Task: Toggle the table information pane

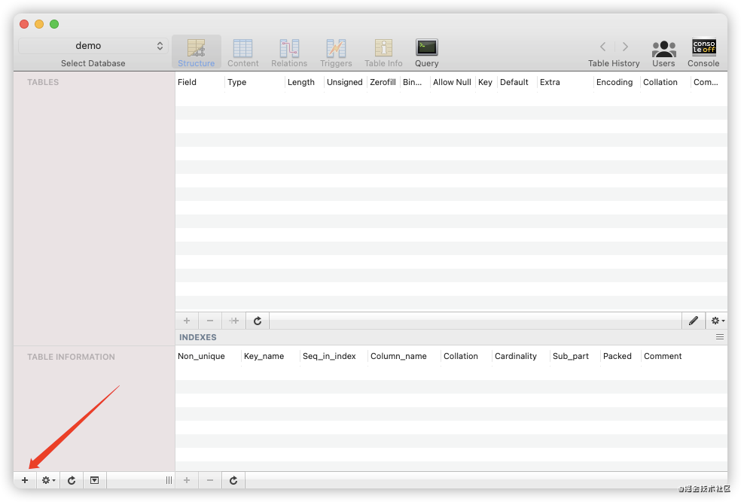Action: (95, 480)
